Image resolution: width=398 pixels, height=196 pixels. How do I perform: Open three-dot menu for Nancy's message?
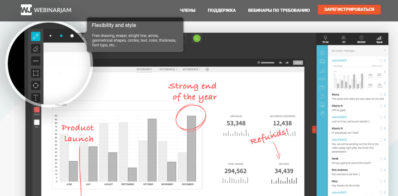coord(385,94)
